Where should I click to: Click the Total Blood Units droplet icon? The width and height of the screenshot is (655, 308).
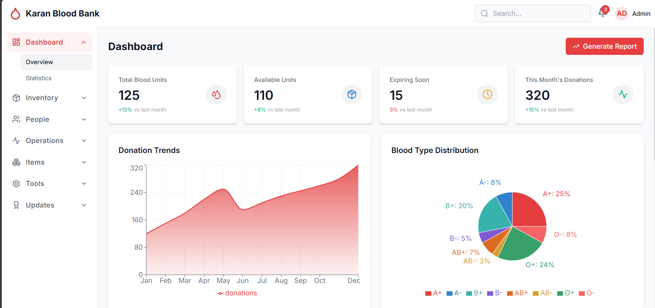pyautogui.click(x=216, y=94)
